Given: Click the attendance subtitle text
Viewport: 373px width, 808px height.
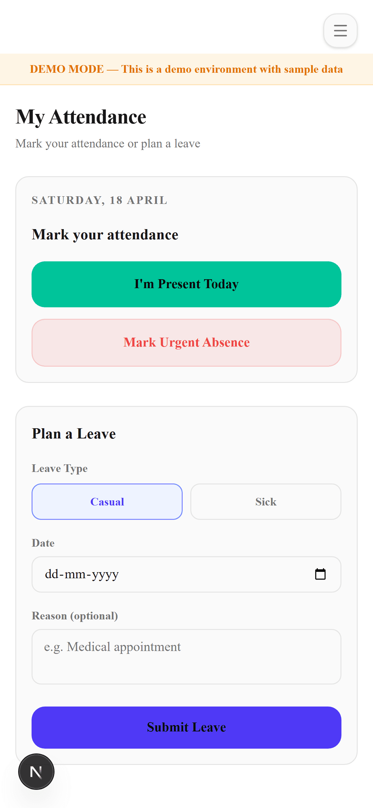Looking at the screenshot, I should coord(108,144).
